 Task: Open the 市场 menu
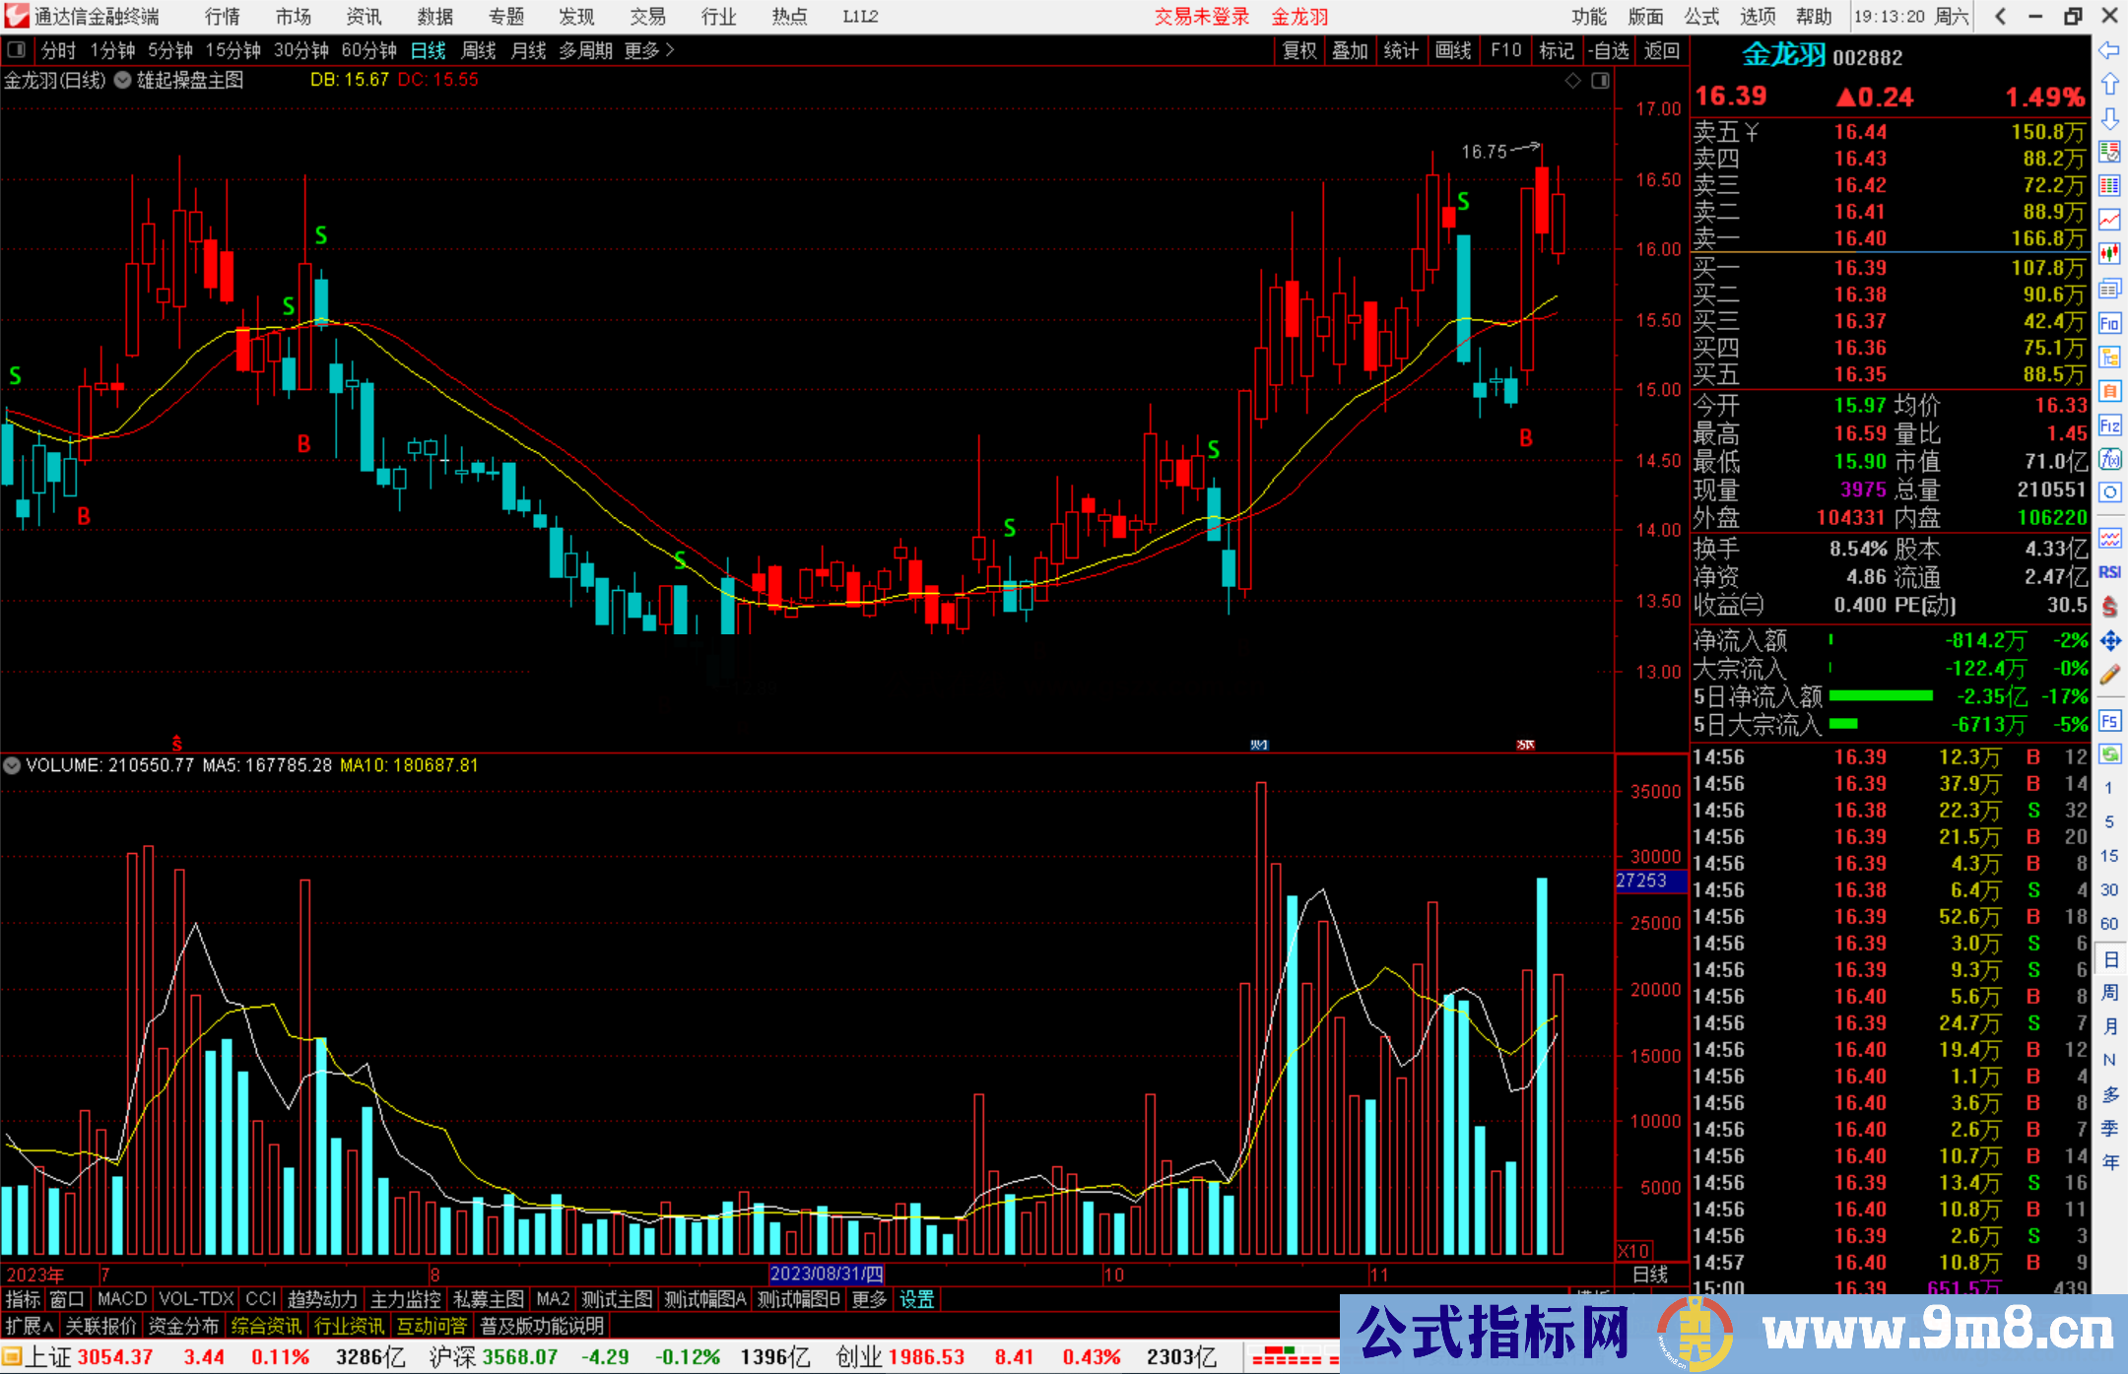point(293,17)
